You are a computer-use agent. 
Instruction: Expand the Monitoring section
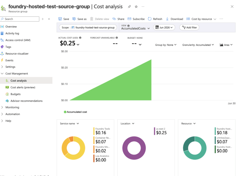2,107
